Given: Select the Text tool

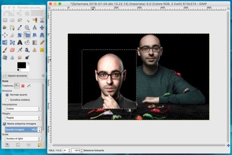Looking at the screenshot, I should pos(19,42).
